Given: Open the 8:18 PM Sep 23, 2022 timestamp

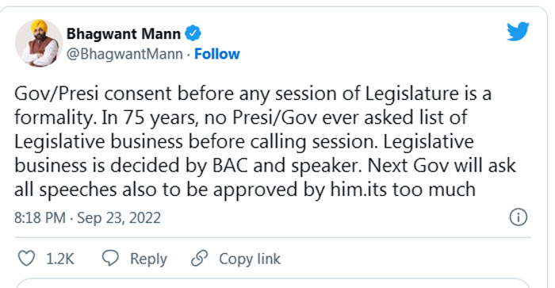Looking at the screenshot, I should 87,217.
